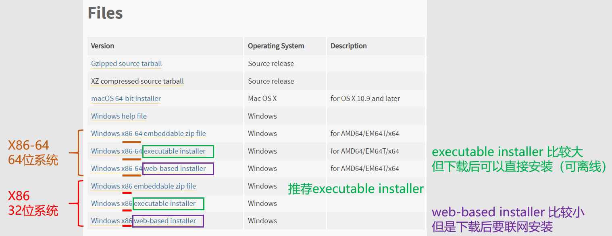
Task: Download the macOS 64-bit installer
Action: (126, 99)
